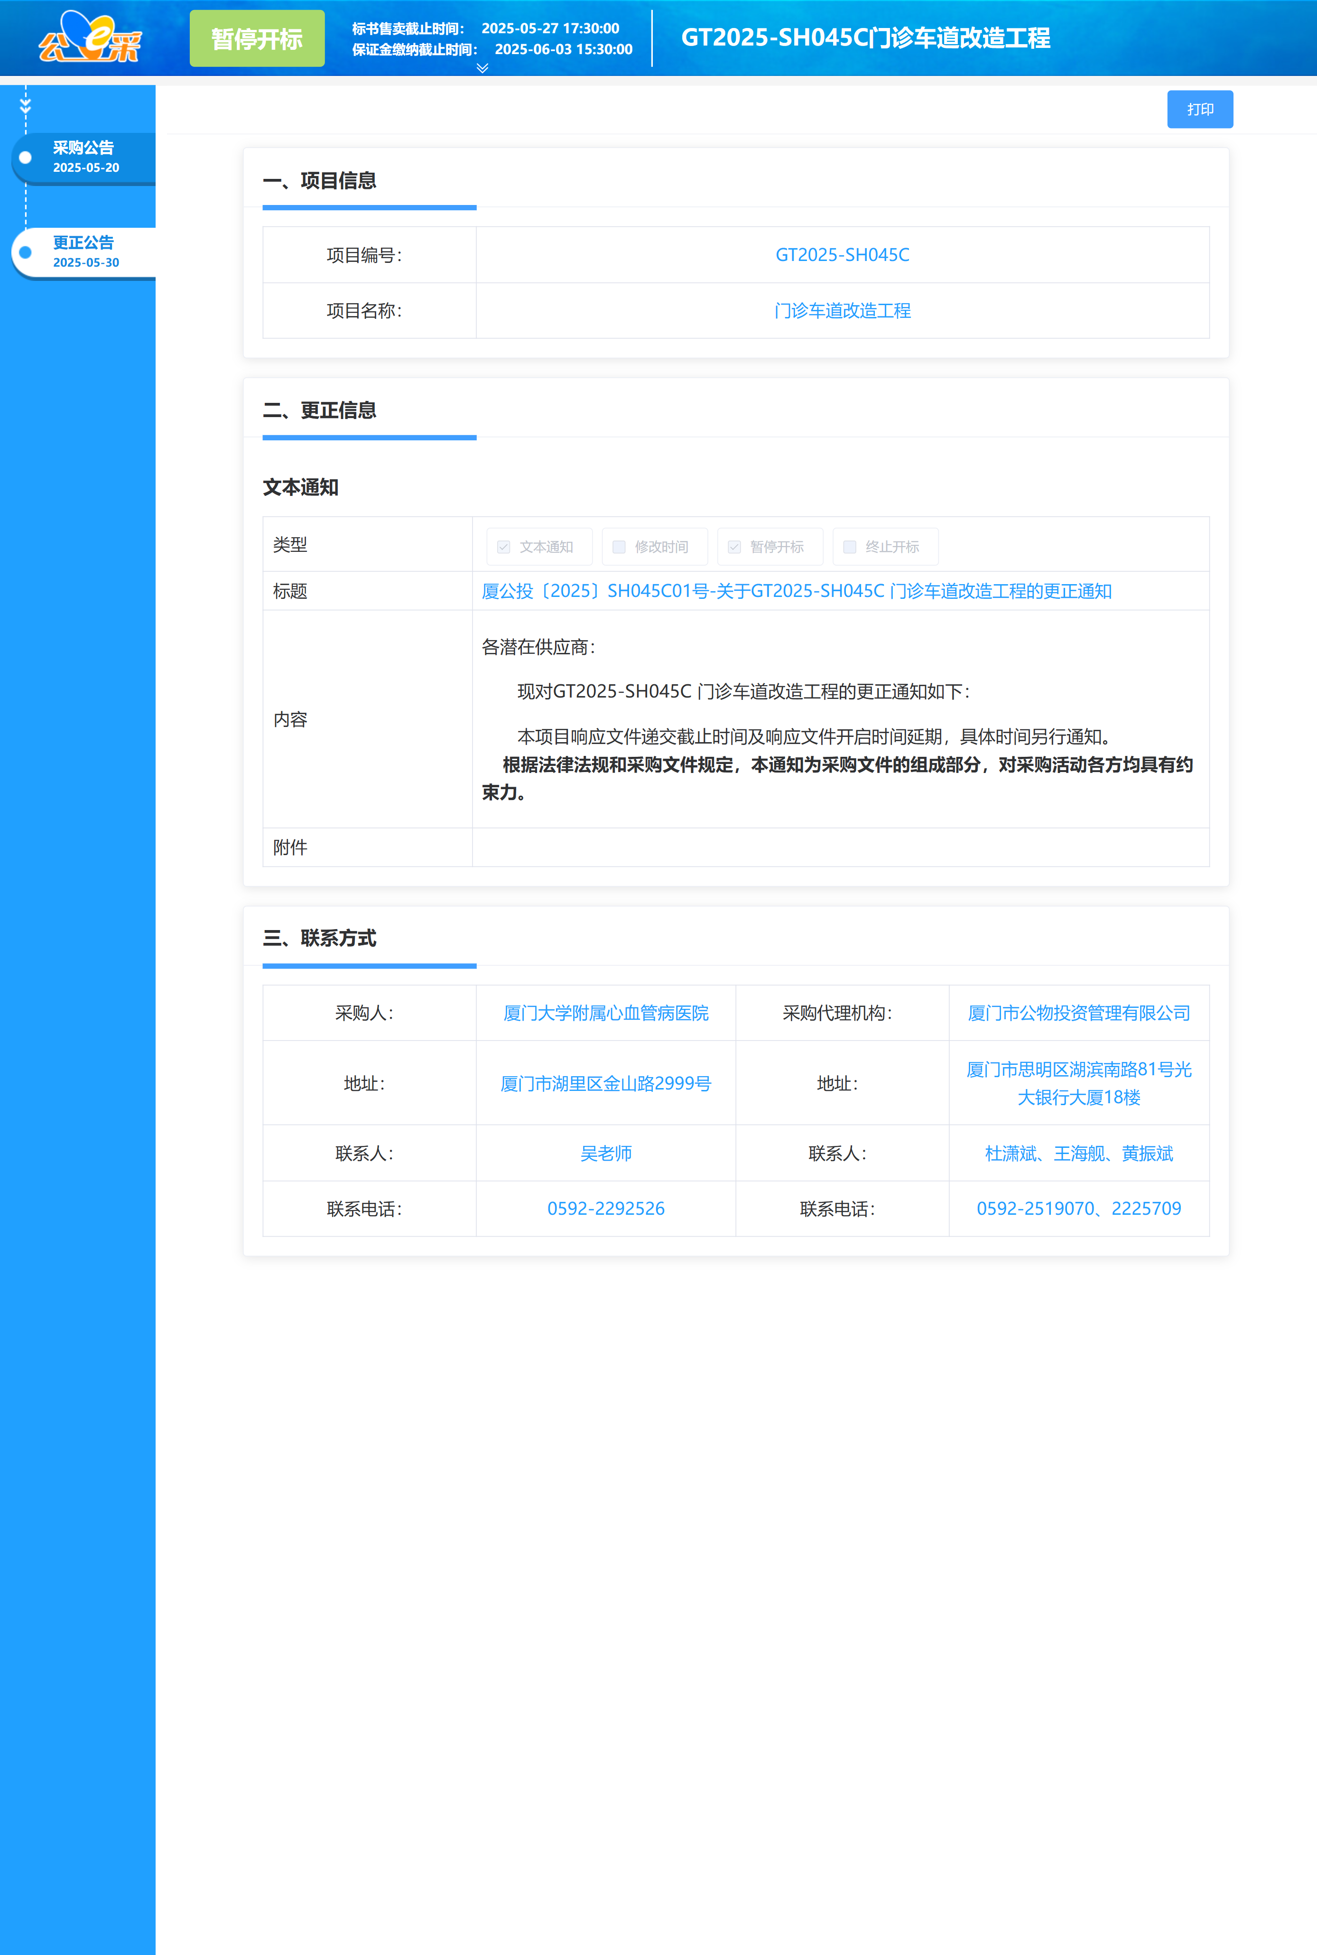Uncheck the 暂停开标 checkbox
The width and height of the screenshot is (1317, 1955).
tap(734, 546)
